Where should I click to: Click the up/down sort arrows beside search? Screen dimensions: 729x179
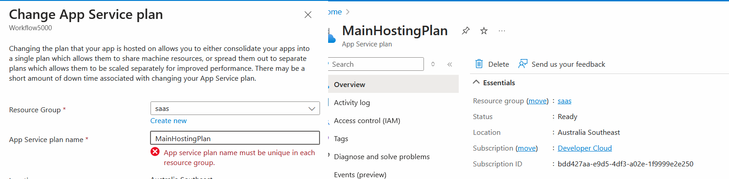[433, 64]
